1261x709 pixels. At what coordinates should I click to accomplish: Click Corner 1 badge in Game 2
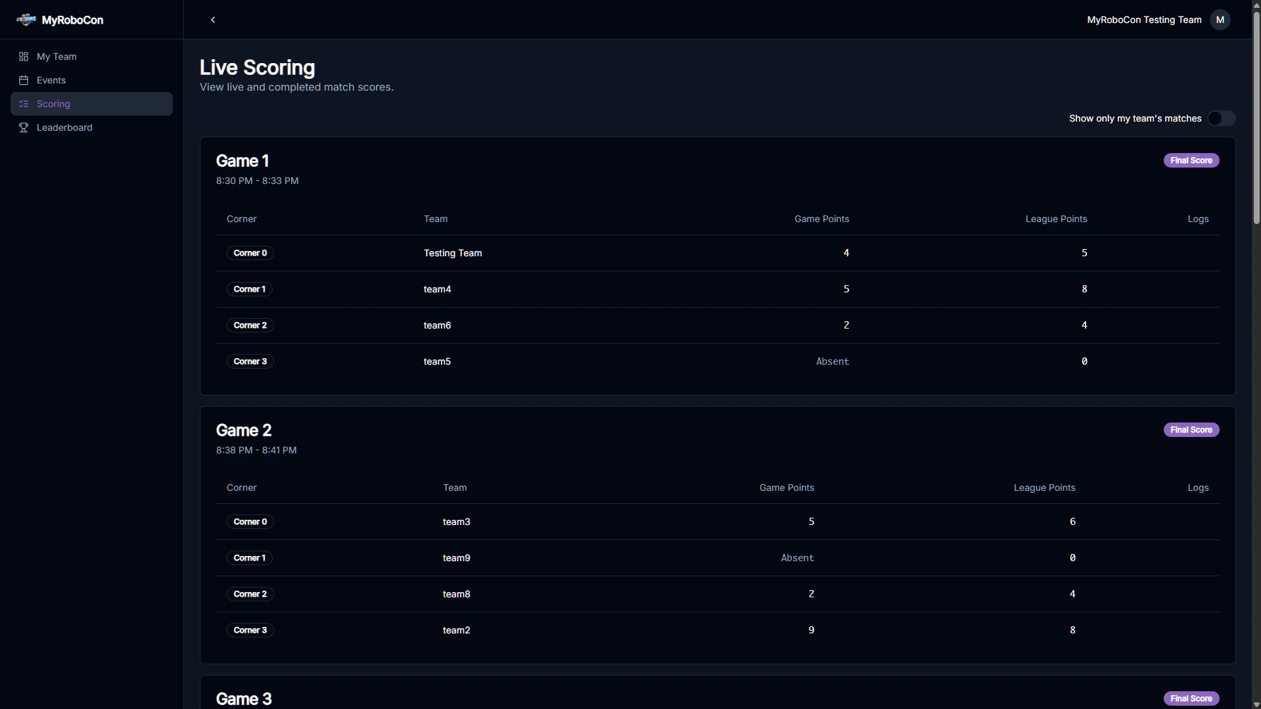coord(250,558)
